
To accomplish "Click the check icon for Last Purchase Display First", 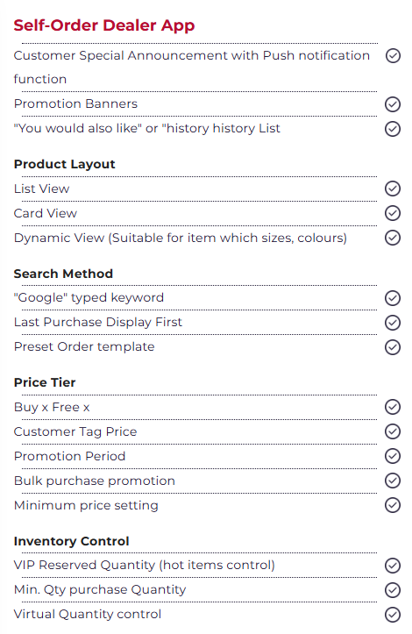I will (x=392, y=323).
